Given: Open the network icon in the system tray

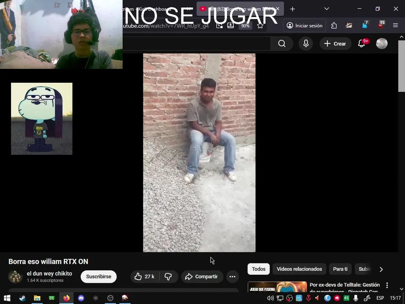Looking at the screenshot, I should [280, 299].
